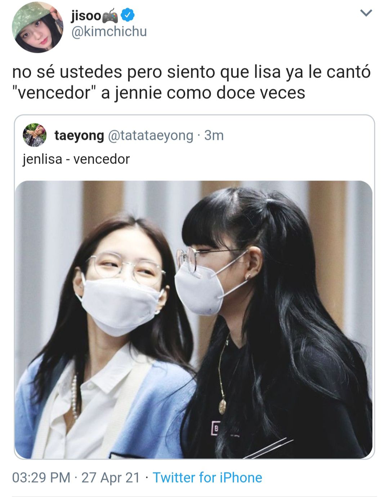Click the tweet line starting "no sé ustedes"
The image size is (389, 497).
[x=191, y=72]
